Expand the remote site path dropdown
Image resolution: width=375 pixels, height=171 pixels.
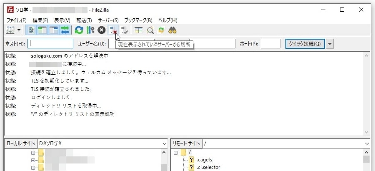[x=367, y=143]
